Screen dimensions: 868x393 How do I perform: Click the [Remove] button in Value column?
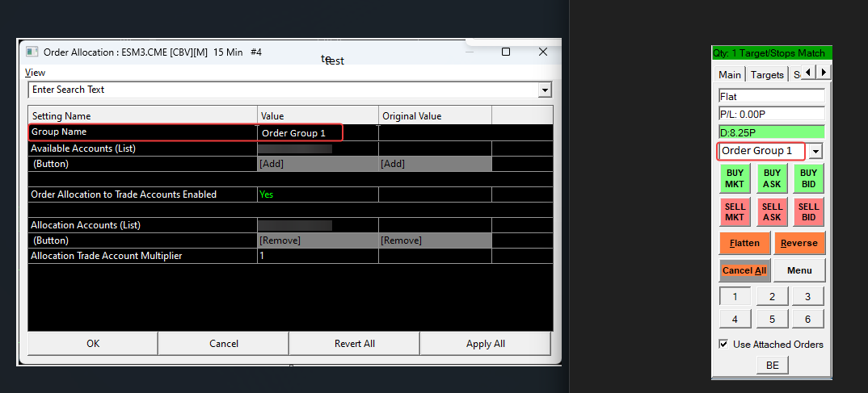tap(317, 241)
